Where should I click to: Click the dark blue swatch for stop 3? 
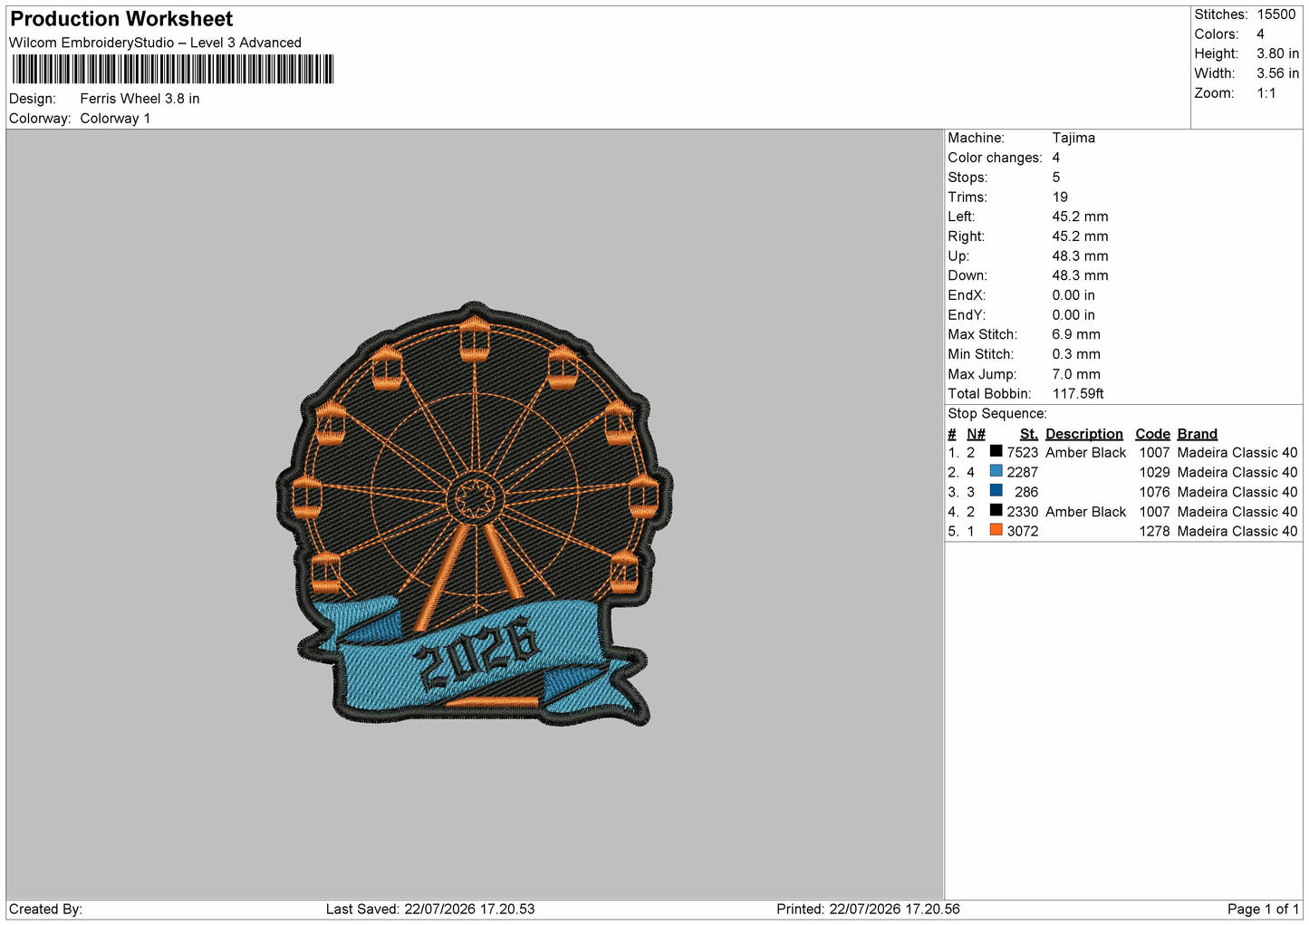coord(996,490)
